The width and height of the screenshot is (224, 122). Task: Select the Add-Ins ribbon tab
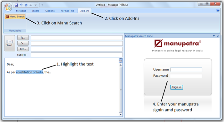coord(85,11)
